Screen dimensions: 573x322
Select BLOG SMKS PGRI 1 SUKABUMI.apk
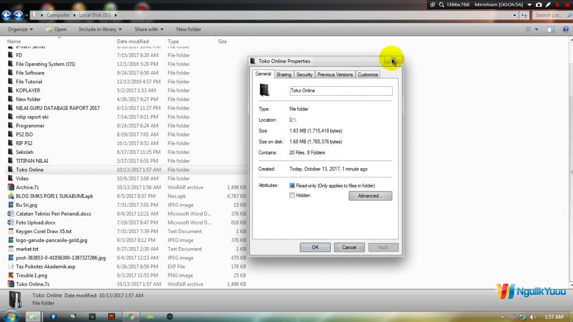[55, 196]
